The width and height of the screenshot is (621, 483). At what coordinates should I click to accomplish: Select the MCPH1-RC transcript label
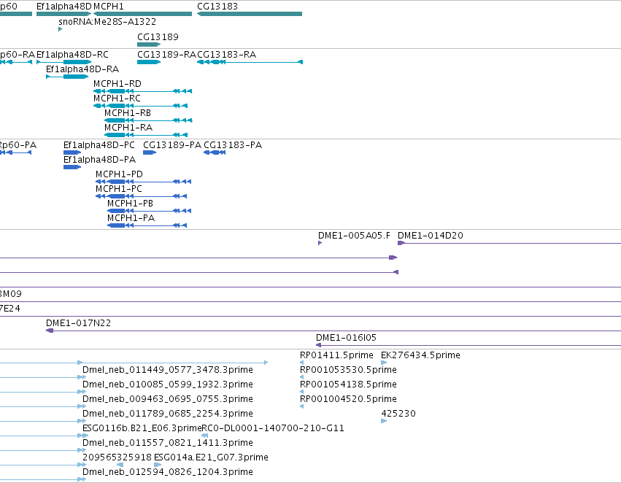coord(117,98)
